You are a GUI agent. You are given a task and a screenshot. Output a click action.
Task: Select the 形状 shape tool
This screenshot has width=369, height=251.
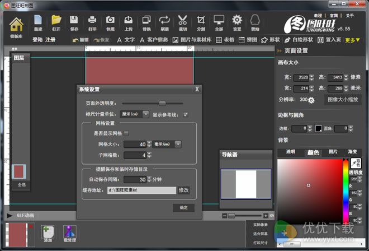coord(271,40)
